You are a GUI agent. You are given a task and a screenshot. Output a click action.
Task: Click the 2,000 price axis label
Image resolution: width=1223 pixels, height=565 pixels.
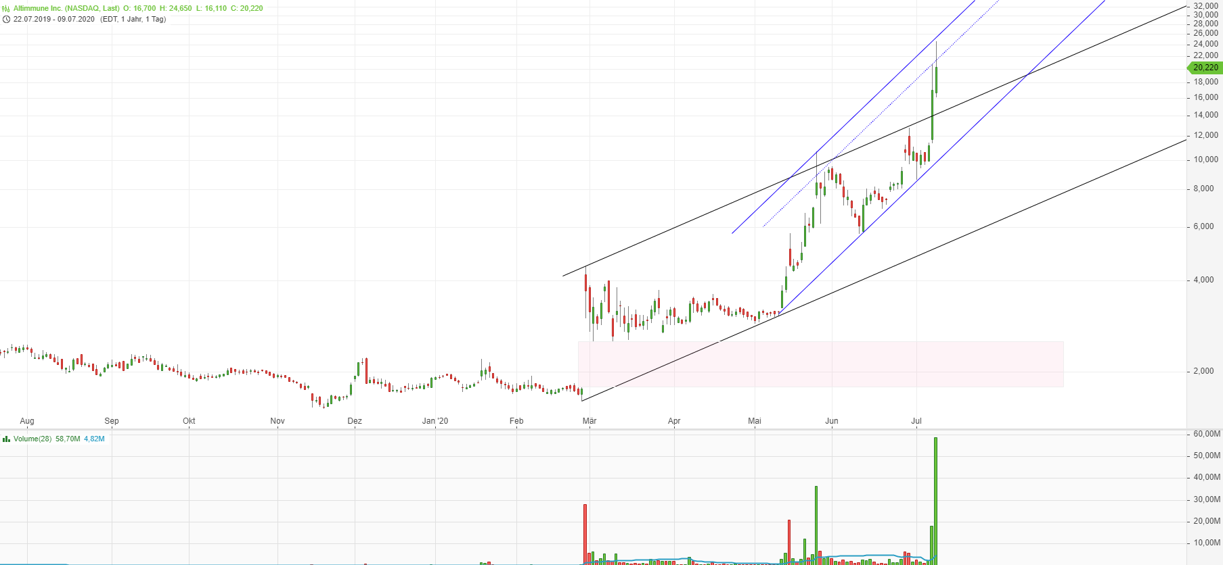click(1203, 371)
